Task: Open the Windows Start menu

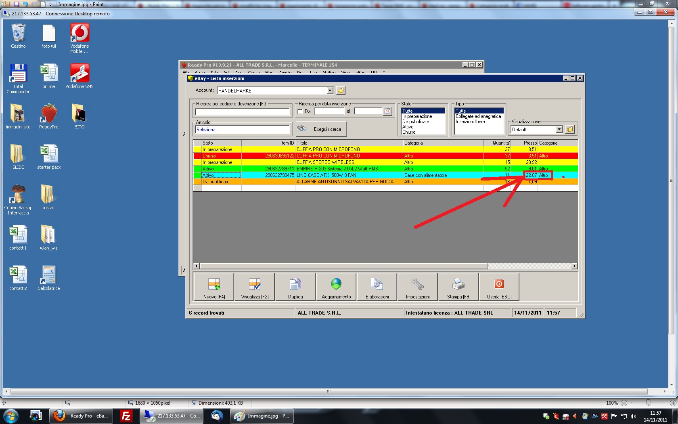Action: (x=10, y=416)
